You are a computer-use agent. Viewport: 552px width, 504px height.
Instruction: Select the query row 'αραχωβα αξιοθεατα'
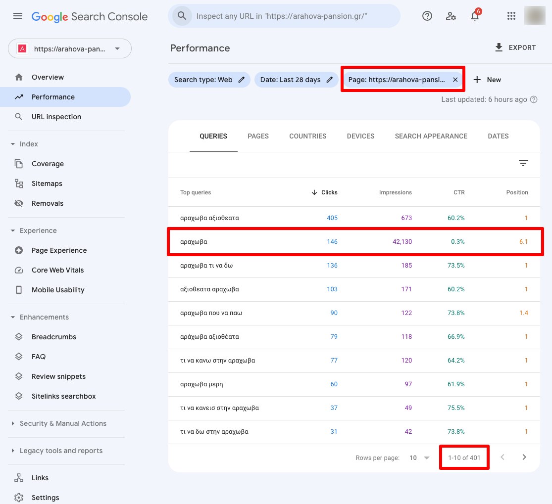click(354, 218)
